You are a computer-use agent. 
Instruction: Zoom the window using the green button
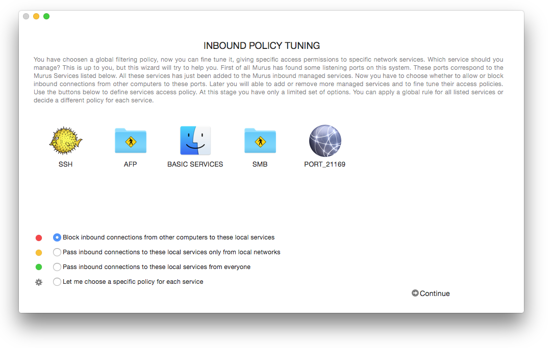pyautogui.click(x=46, y=16)
